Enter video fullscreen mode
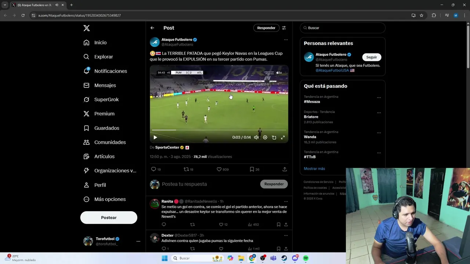 click(x=283, y=137)
